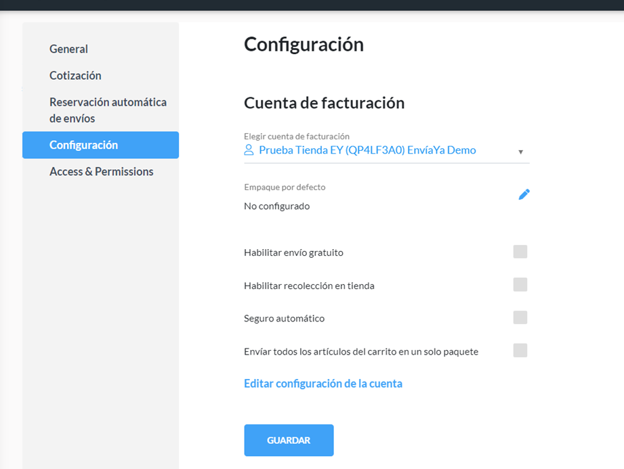Click the Seguro automático label text

(284, 318)
